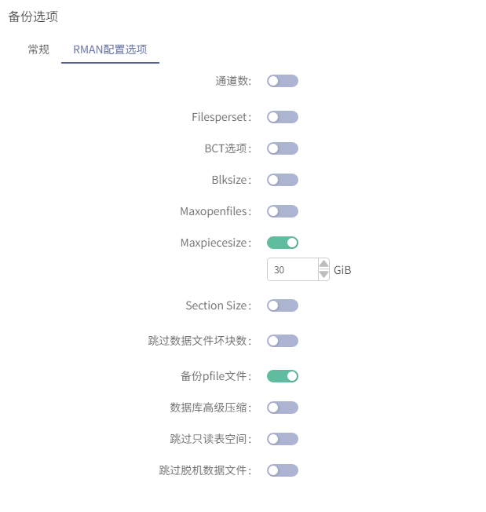Click the 备份选项 heading

click(x=33, y=16)
